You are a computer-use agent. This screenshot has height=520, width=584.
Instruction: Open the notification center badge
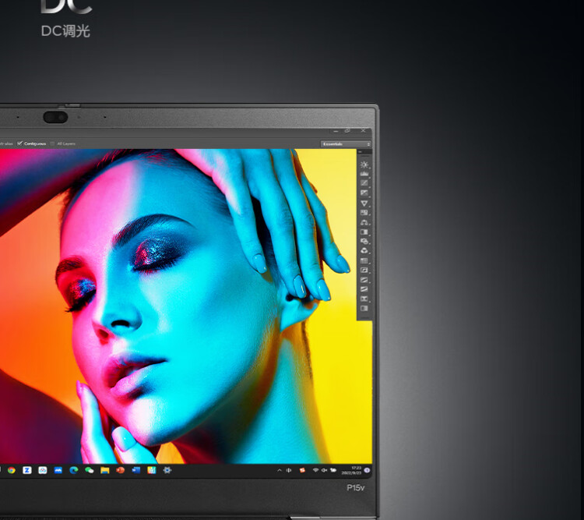367,470
